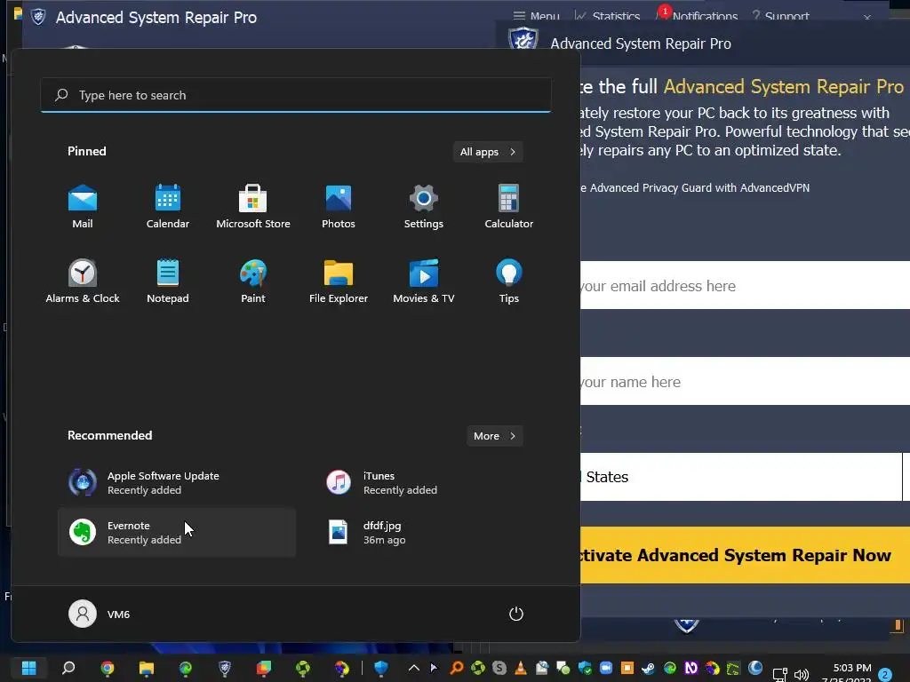Launch the Calendar pinned app
Screen dimensions: 910x682
(168, 206)
